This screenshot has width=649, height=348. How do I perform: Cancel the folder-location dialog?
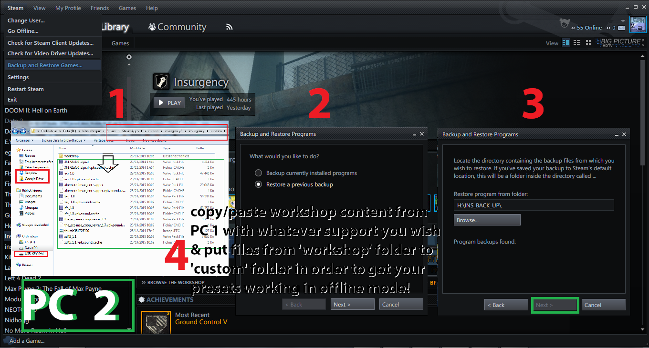(604, 305)
